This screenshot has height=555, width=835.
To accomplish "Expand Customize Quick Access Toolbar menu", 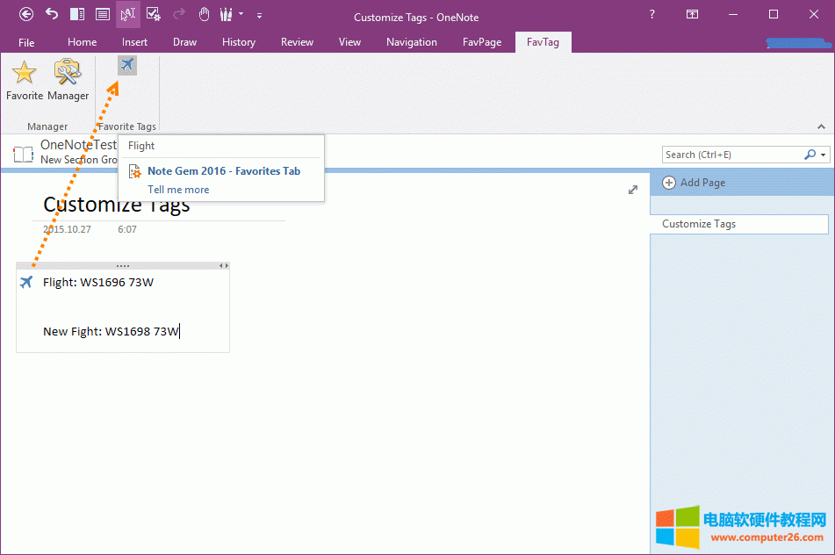I will click(x=260, y=15).
